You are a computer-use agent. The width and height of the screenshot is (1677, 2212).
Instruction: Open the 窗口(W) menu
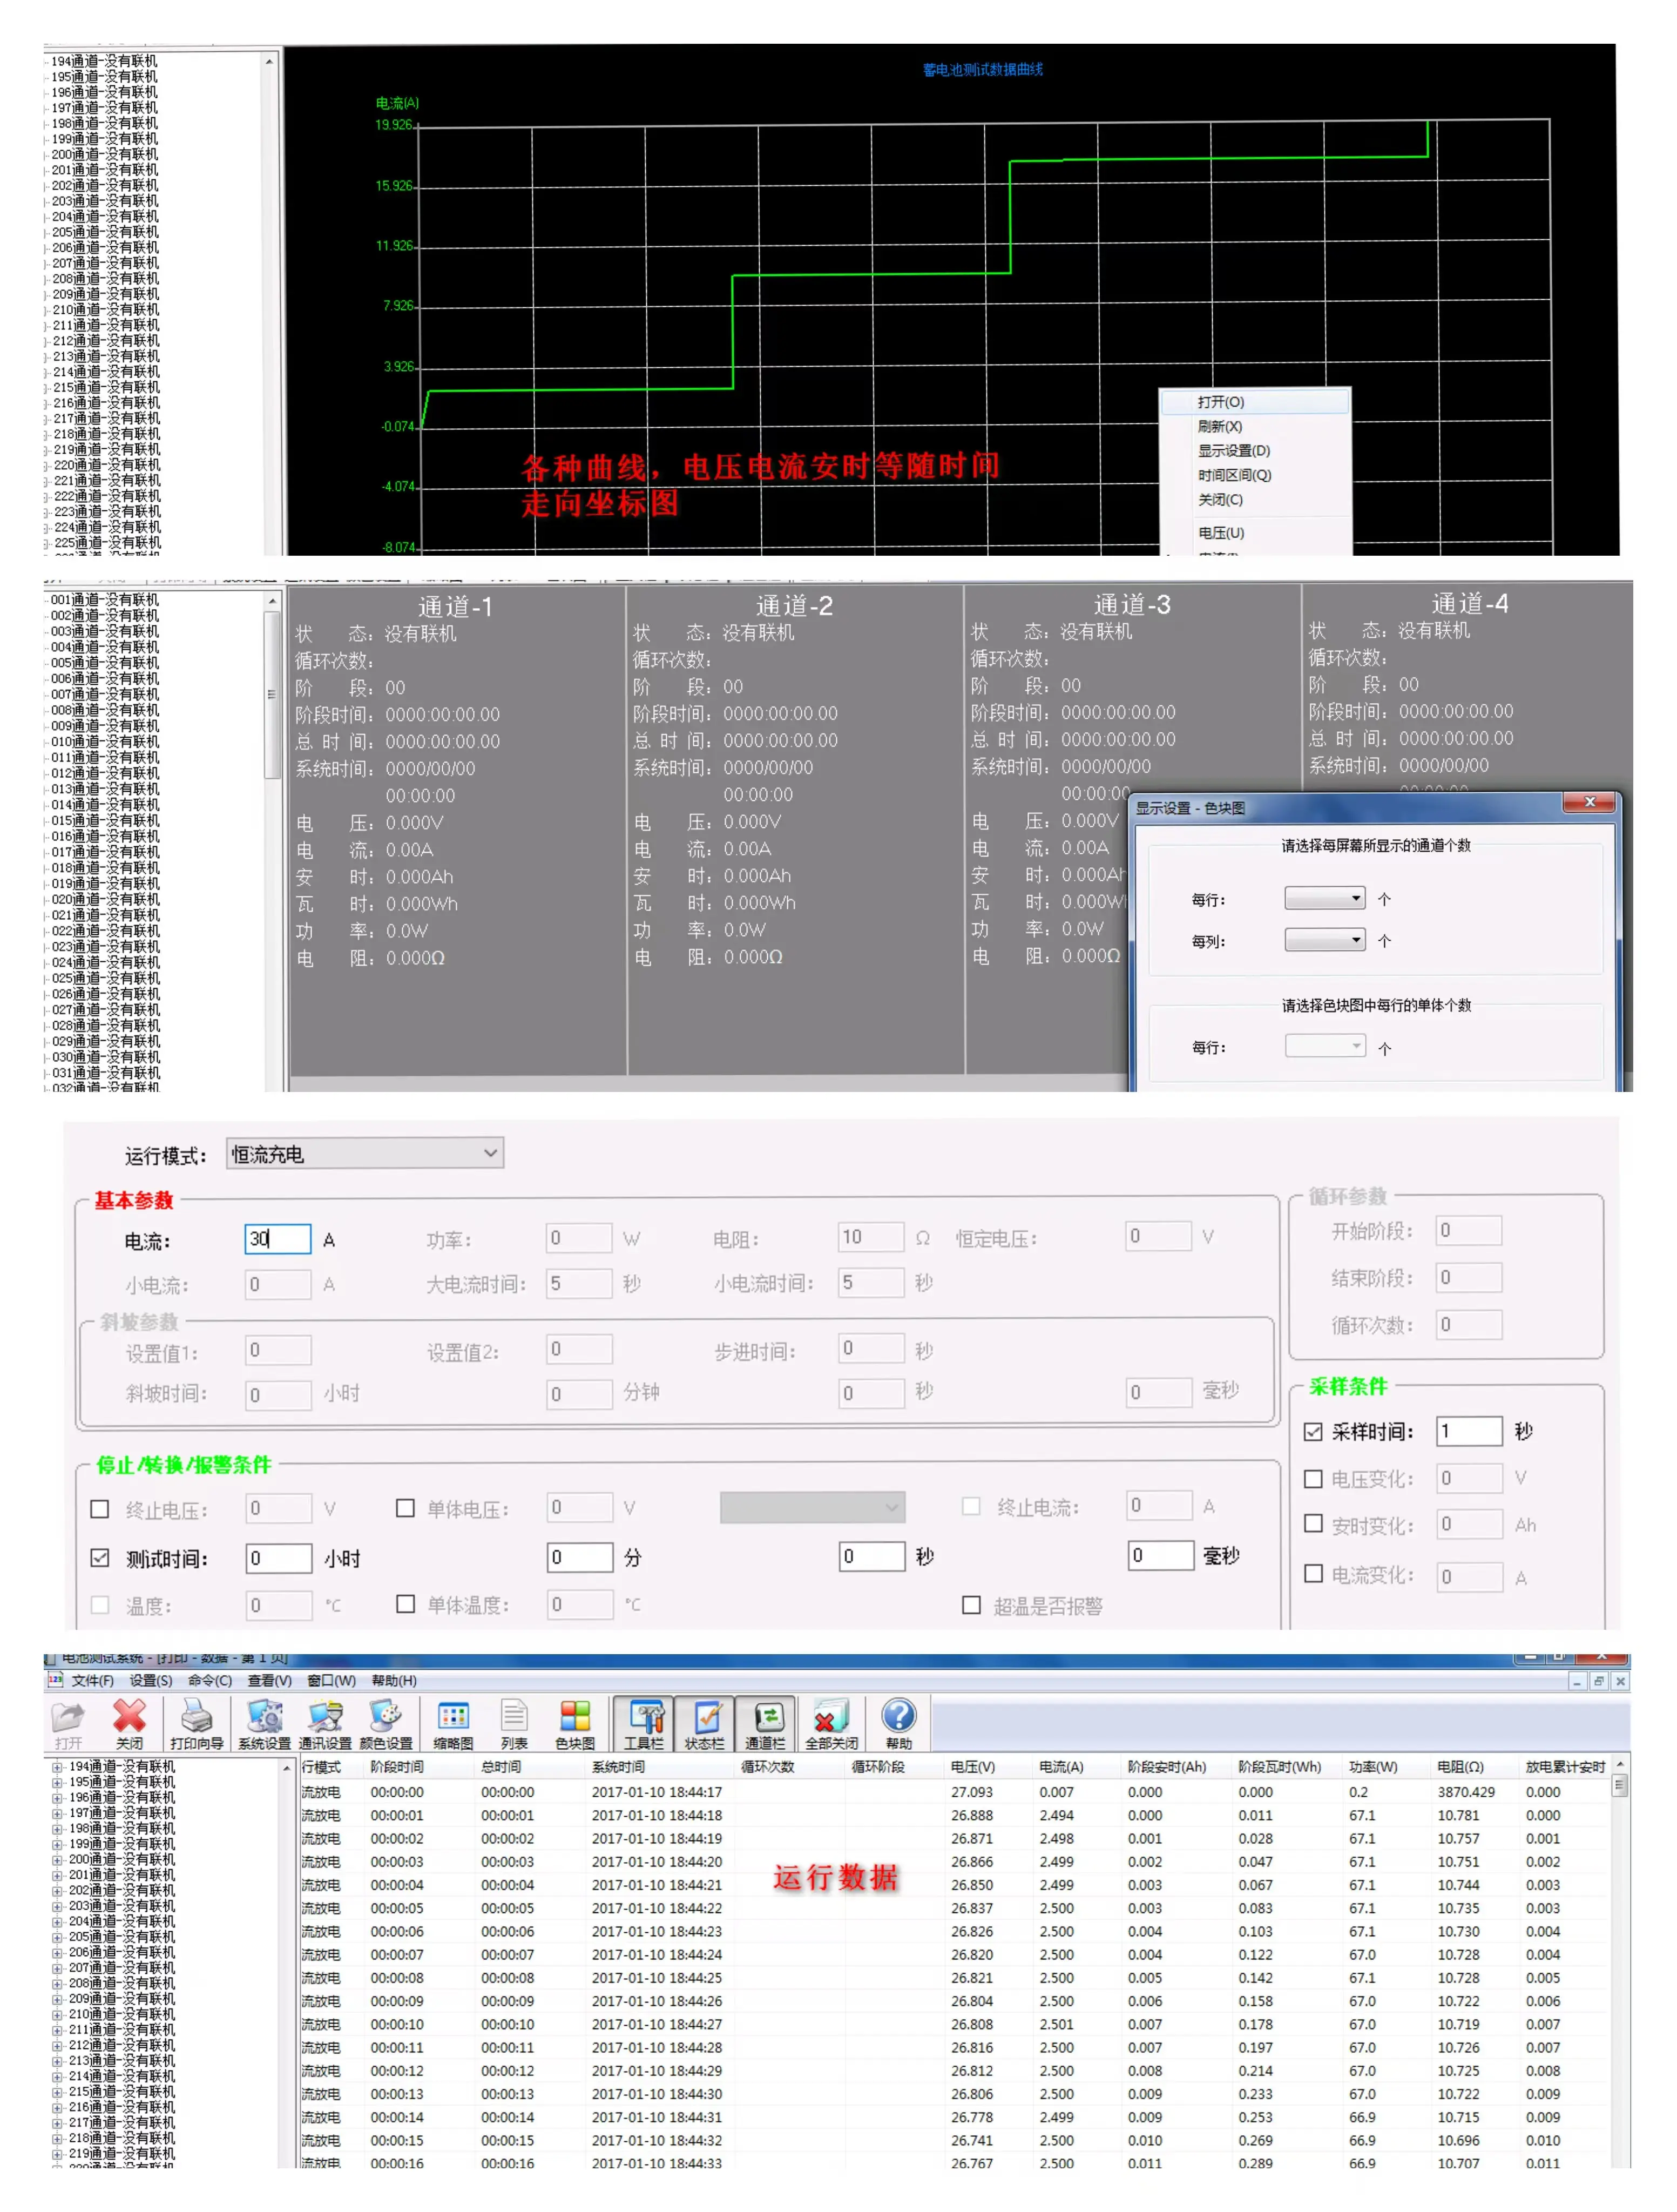pyautogui.click(x=331, y=1680)
